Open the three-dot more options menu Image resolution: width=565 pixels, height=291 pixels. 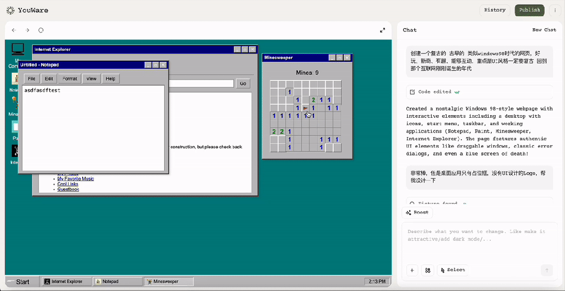[x=555, y=10]
